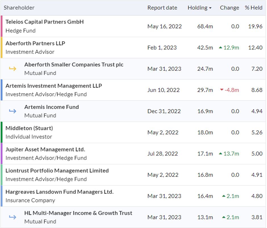This screenshot has height=228, width=267.
Task: Click the red down triangle for Artemis change
Action: [222, 90]
